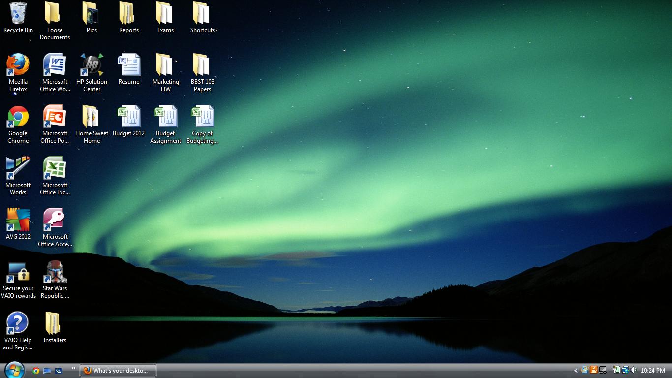Select the Resume document icon
Viewport: 672px width, 378px height.
tap(128, 69)
